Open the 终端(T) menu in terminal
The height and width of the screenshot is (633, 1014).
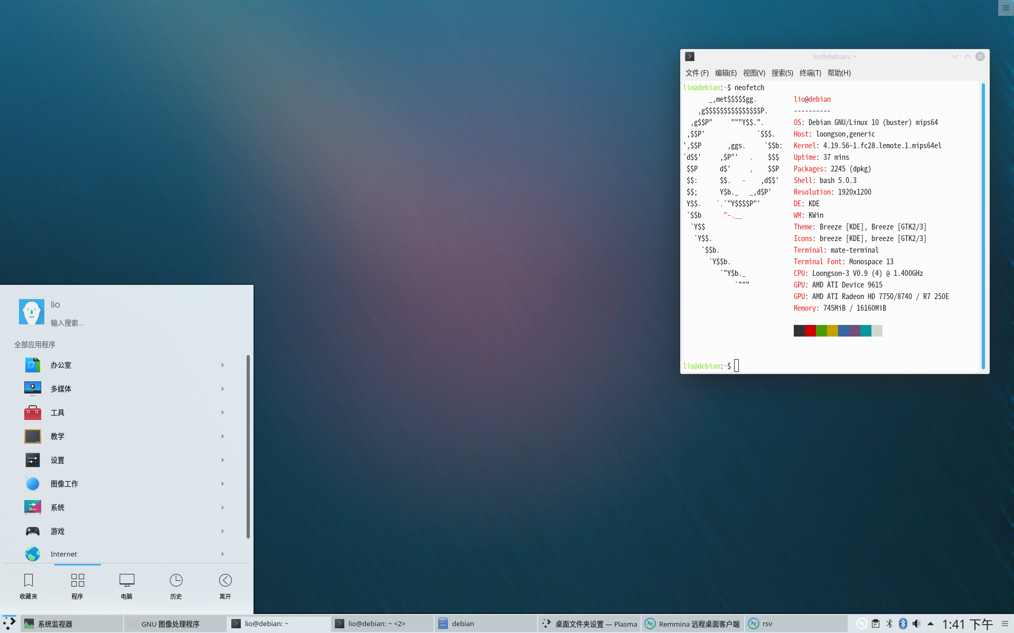click(x=810, y=73)
